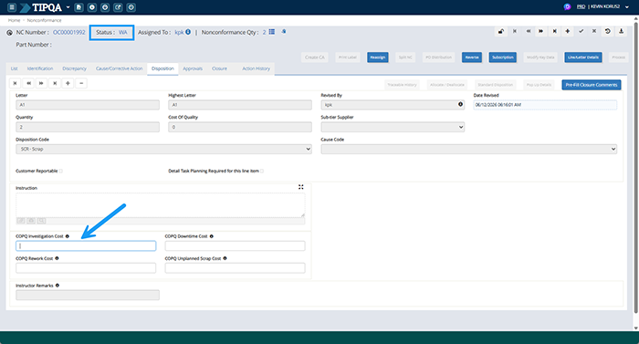The image size is (639, 344).
Task: Click the Date Revised field
Action: pyautogui.click(x=545, y=105)
